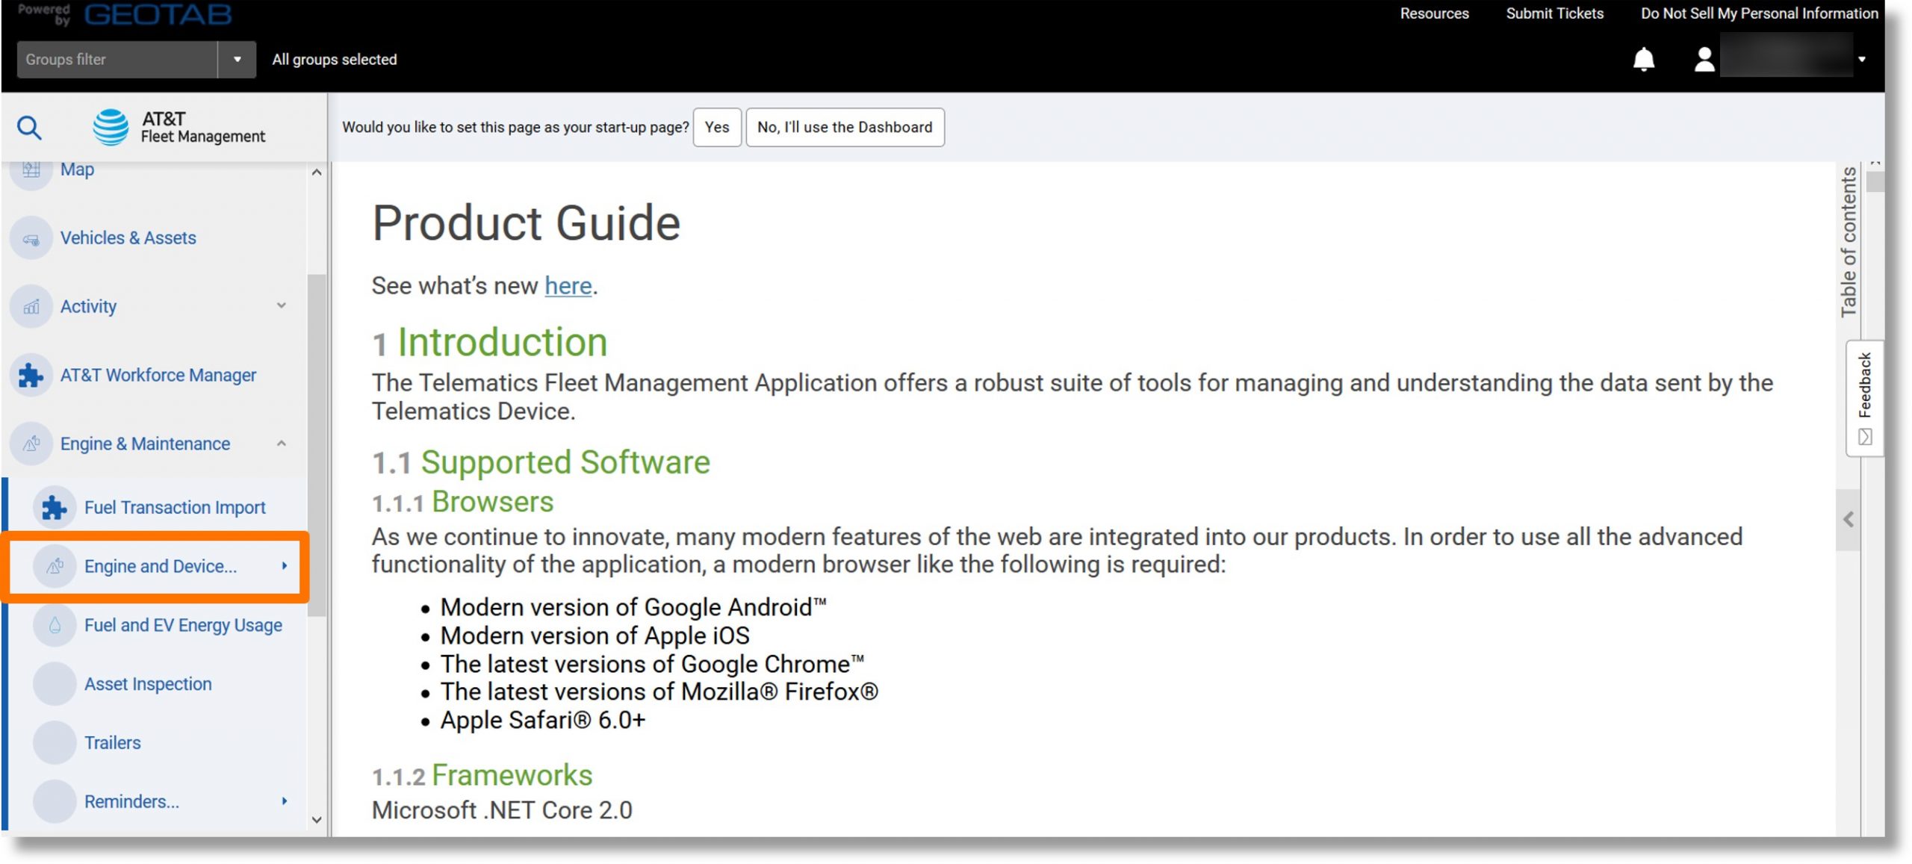Open the Feedback tab
The height and width of the screenshot is (864, 1912).
pos(1864,398)
